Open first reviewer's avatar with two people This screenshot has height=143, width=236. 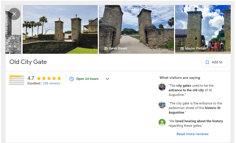(162, 87)
